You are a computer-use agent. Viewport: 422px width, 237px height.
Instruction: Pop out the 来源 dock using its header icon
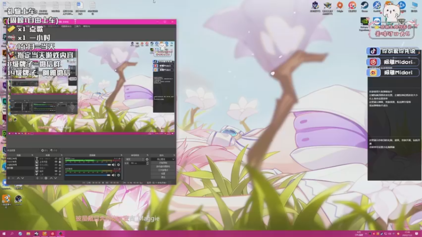click(x=62, y=155)
